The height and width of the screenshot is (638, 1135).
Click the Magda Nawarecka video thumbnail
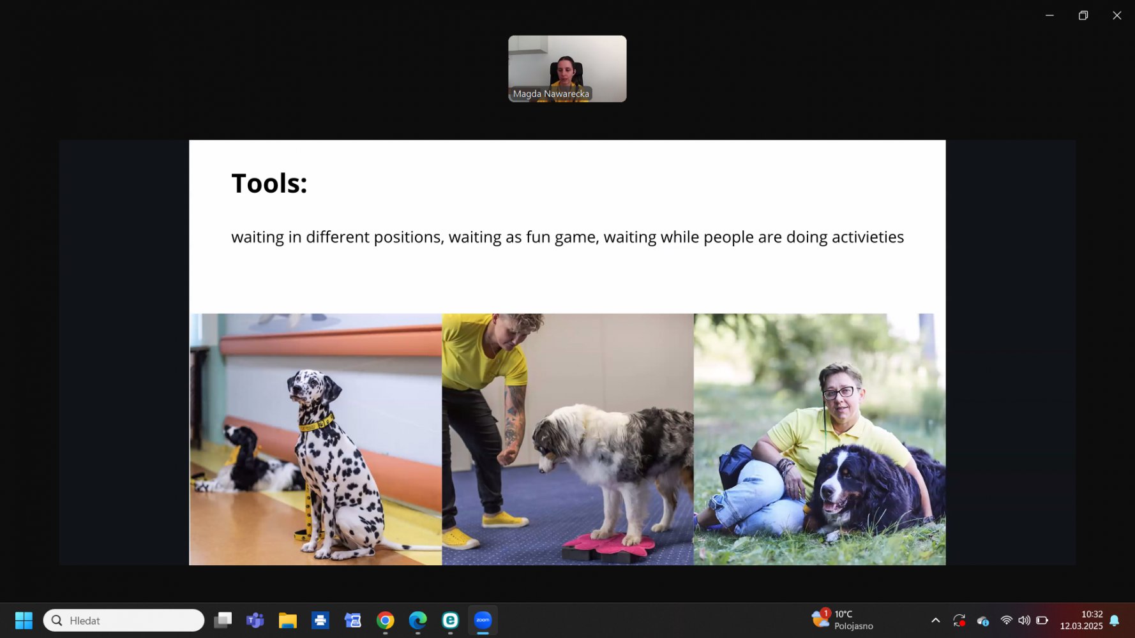click(567, 68)
